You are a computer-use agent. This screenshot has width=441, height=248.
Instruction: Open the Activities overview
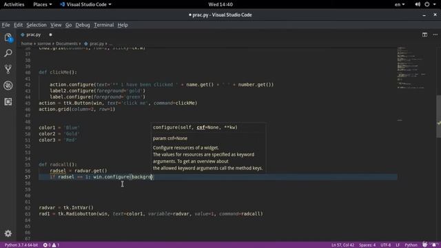click(14, 4)
